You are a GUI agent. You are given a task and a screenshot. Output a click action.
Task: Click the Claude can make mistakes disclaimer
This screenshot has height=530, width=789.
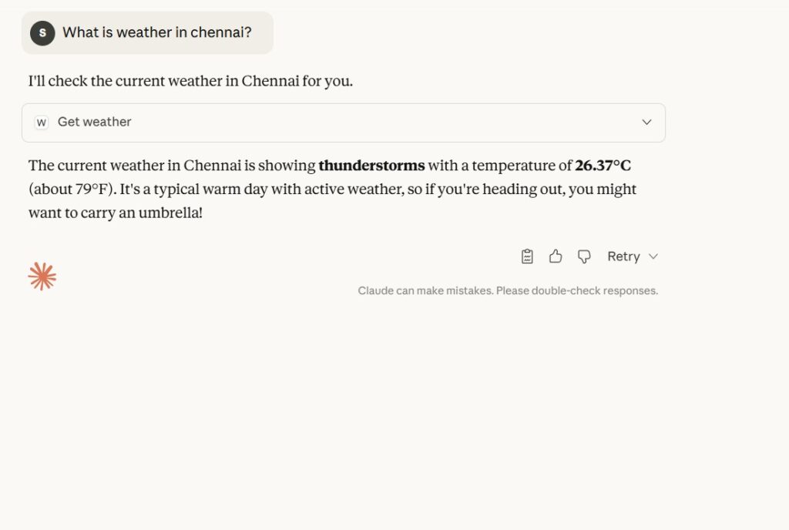pos(508,291)
